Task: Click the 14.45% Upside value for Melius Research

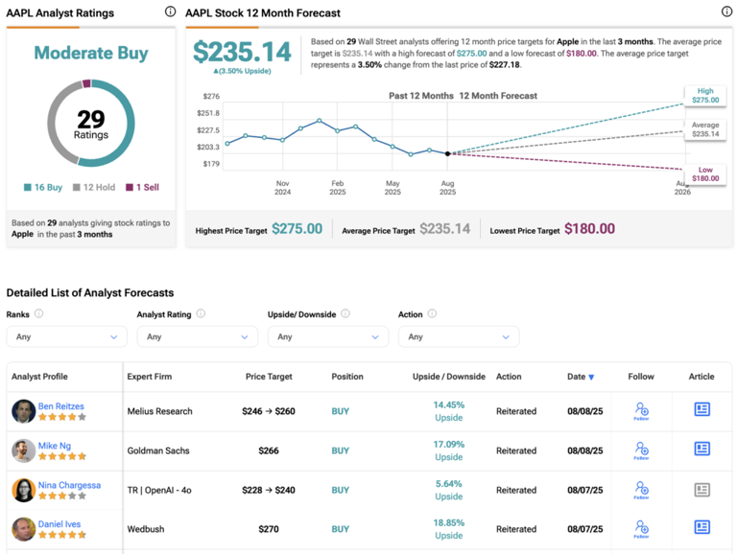Action: (x=449, y=411)
